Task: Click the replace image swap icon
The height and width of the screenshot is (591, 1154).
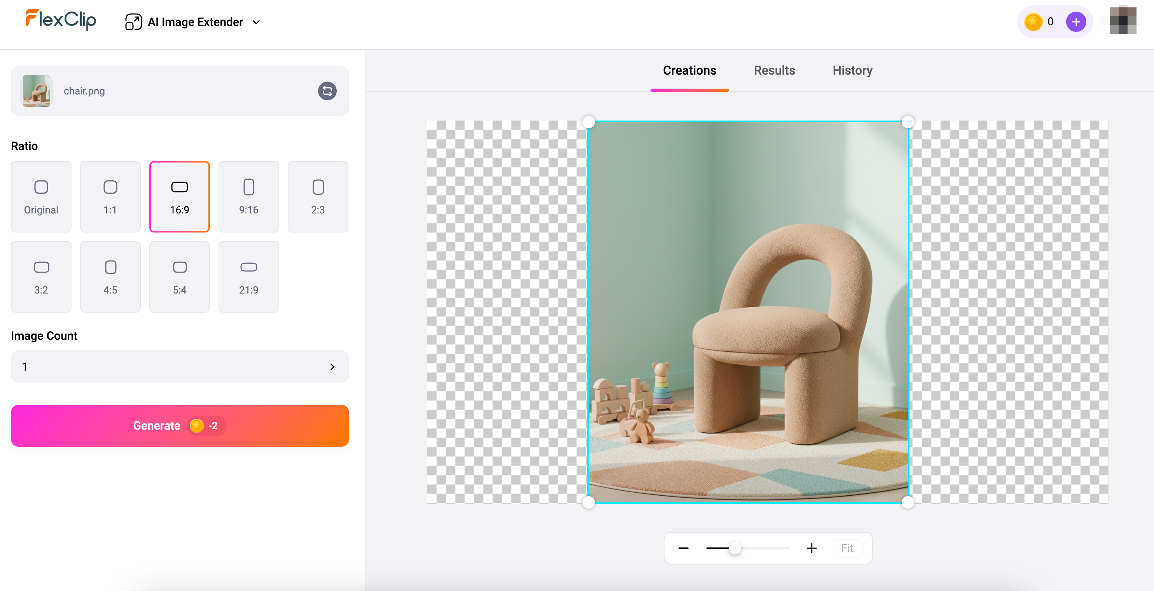Action: (327, 91)
